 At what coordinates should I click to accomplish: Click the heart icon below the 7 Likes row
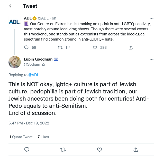coord(99,149)
